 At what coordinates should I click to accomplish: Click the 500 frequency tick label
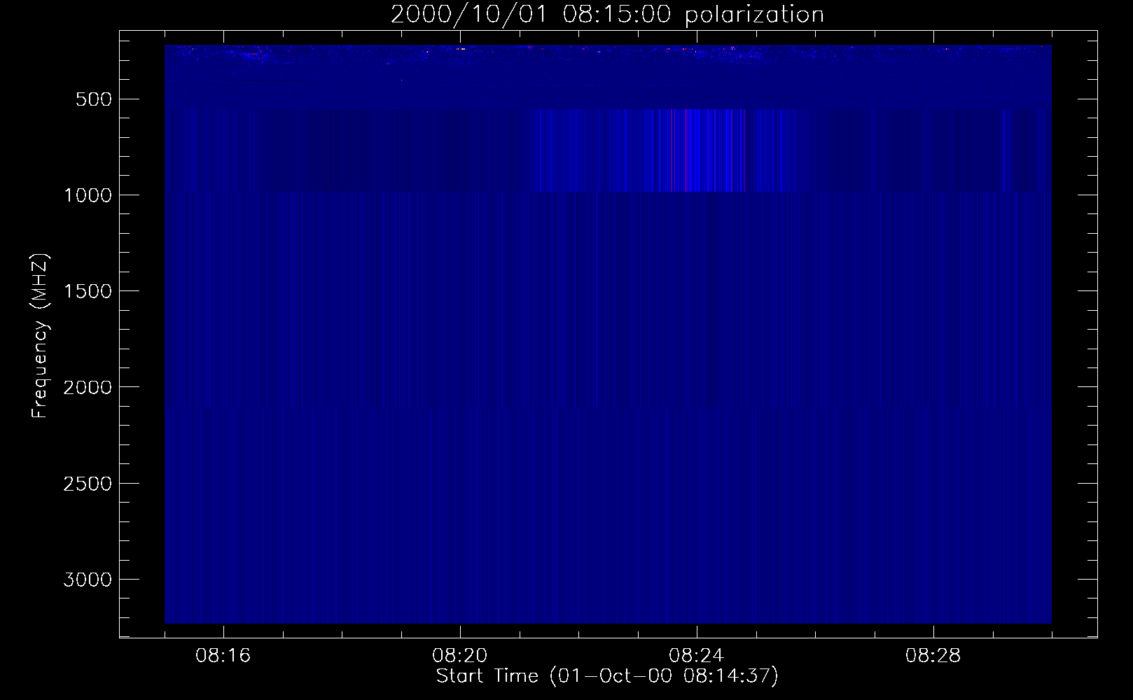point(93,99)
